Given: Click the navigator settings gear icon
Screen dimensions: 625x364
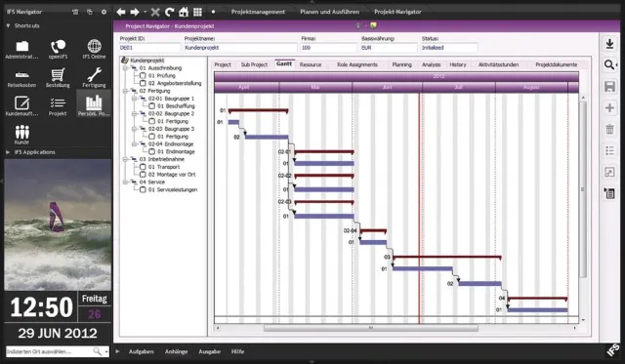Looking at the screenshot, I should tap(104, 12).
